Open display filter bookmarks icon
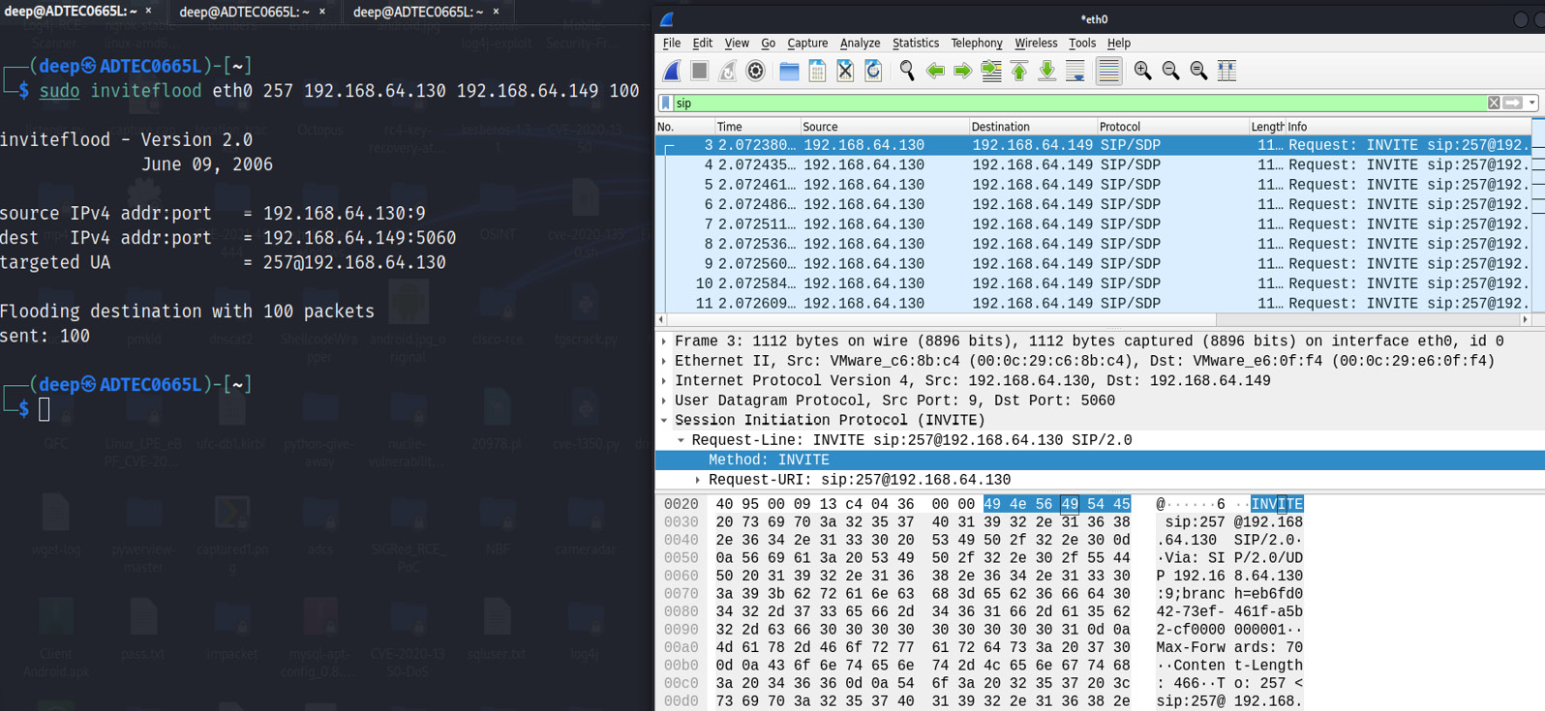The height and width of the screenshot is (711, 1545). click(665, 103)
